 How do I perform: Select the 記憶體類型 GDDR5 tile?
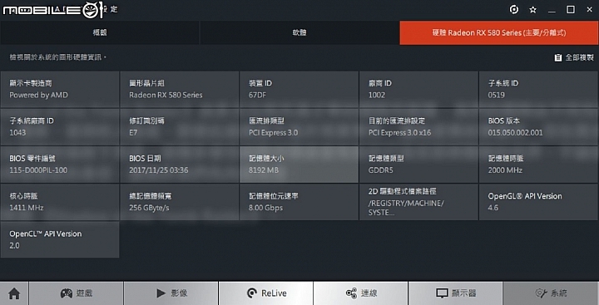(418, 165)
